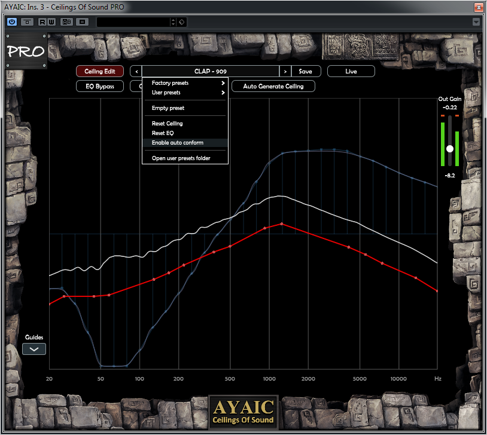Click the host preset management diamond icon
The image size is (487, 435).
pyautogui.click(x=182, y=22)
